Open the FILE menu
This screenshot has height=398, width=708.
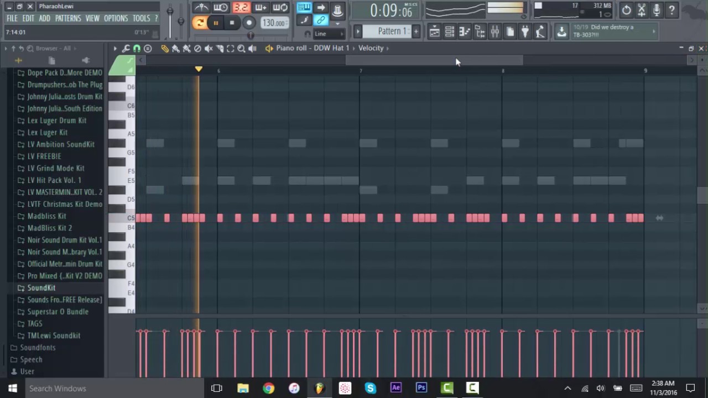click(12, 18)
